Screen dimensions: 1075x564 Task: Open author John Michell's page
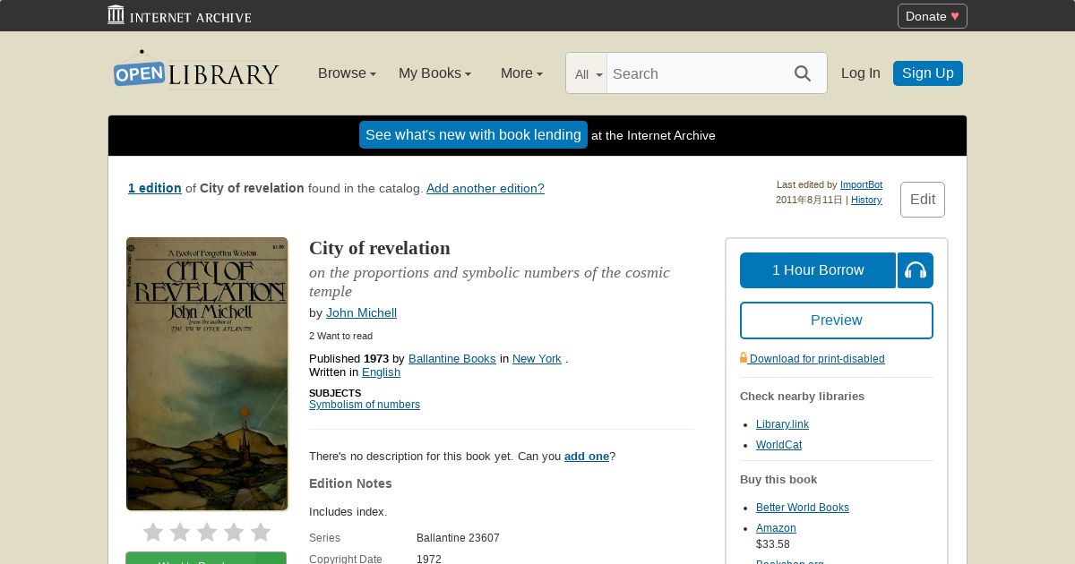pyautogui.click(x=361, y=312)
